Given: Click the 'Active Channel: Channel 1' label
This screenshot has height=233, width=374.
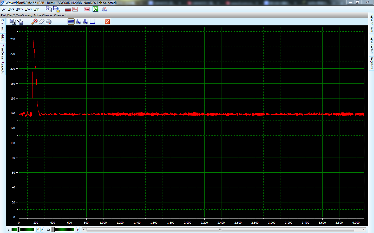Looking at the screenshot, I should [x=50, y=15].
